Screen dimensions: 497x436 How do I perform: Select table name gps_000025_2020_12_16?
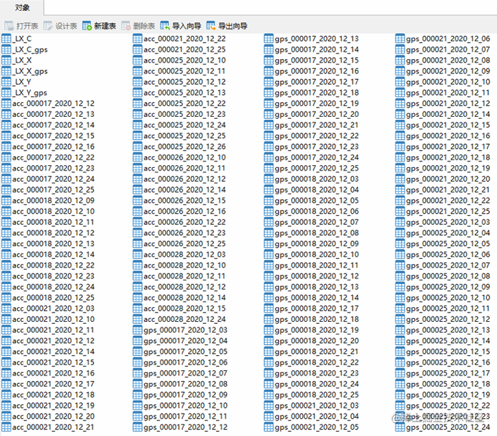click(448, 363)
